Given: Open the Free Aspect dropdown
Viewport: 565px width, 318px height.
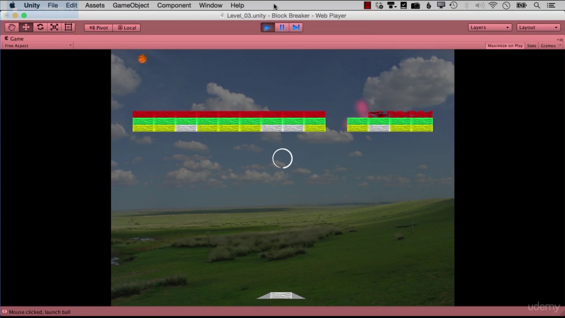Looking at the screenshot, I should coord(38,46).
